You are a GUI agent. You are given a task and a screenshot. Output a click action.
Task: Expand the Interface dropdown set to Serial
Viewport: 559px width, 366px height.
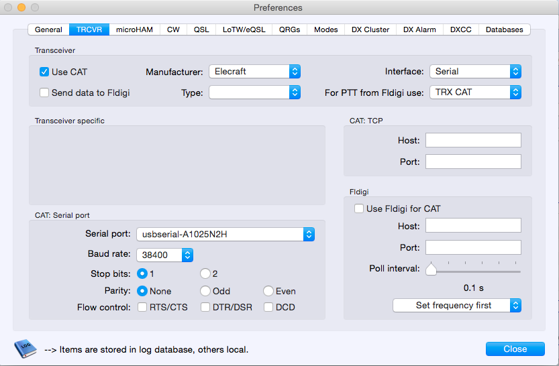(x=475, y=72)
